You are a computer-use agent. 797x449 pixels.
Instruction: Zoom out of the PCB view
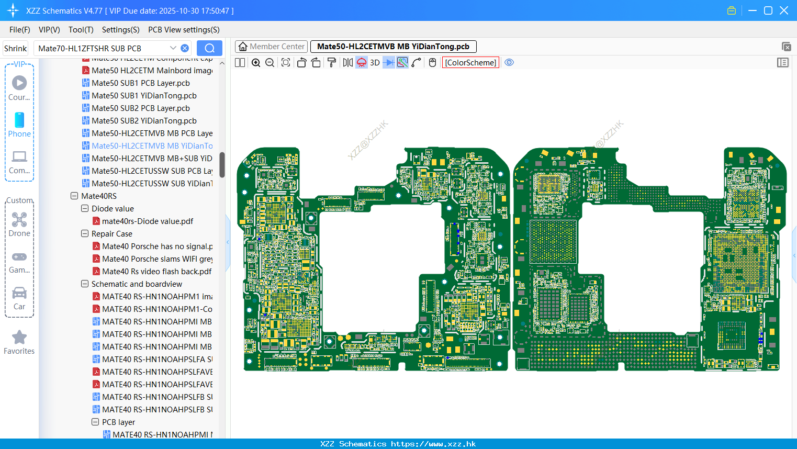270,63
